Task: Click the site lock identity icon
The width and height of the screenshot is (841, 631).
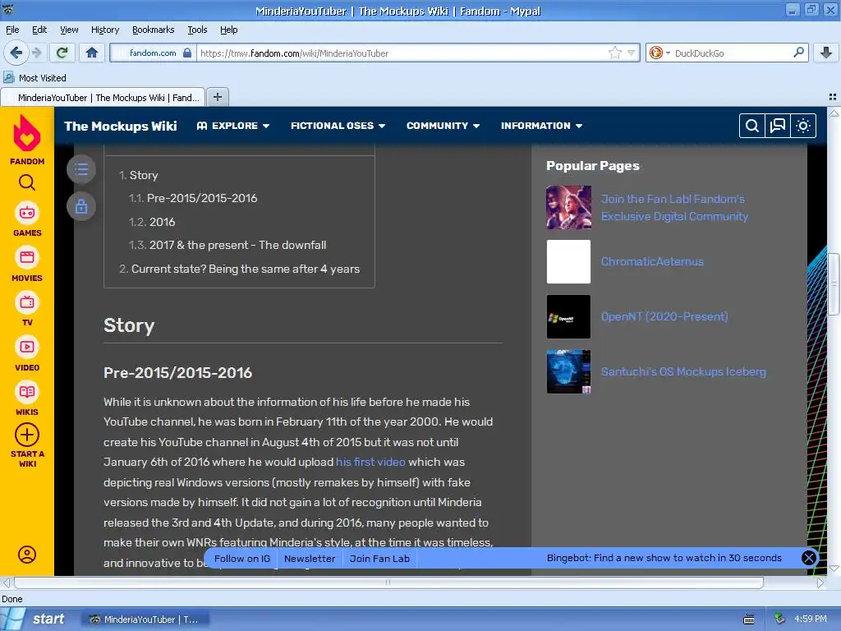Action: 186,53
